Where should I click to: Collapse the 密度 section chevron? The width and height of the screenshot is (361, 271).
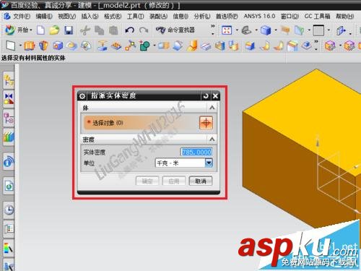[x=212, y=139]
